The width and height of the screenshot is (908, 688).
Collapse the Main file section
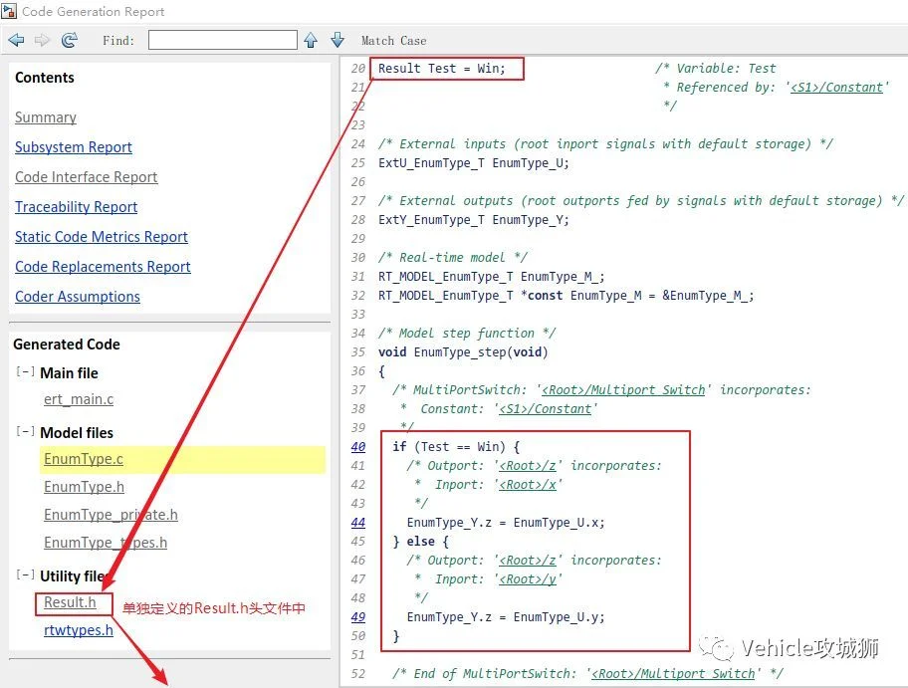[25, 371]
